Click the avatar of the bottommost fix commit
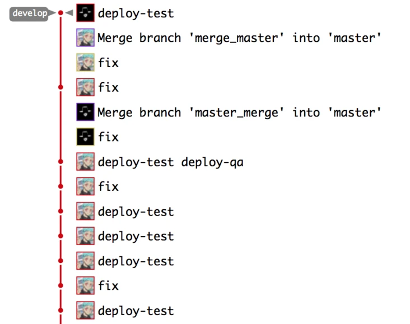The width and height of the screenshot is (410, 324). point(85,286)
